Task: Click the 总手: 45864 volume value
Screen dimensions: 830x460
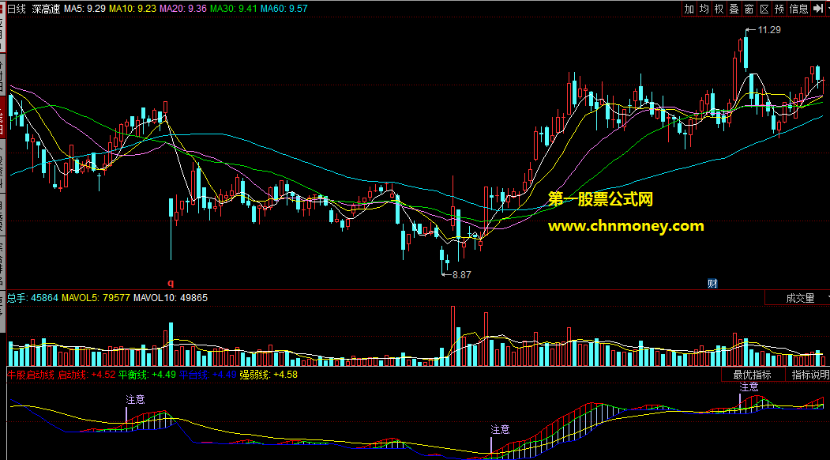Action: 32,298
